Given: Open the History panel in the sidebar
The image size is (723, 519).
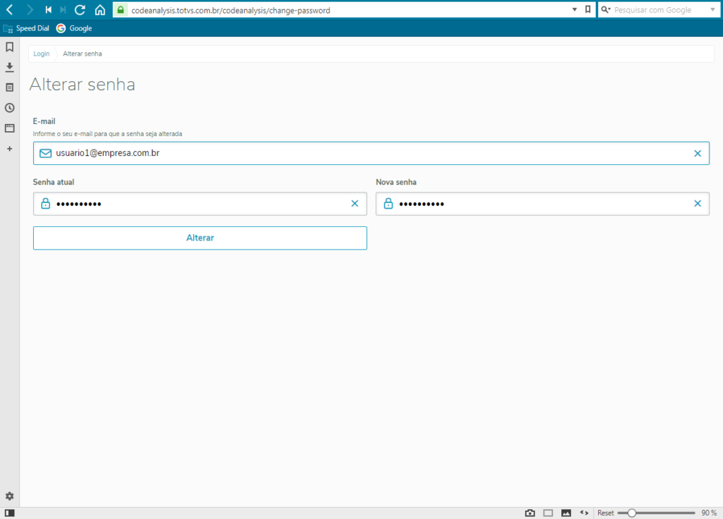Looking at the screenshot, I should point(10,108).
